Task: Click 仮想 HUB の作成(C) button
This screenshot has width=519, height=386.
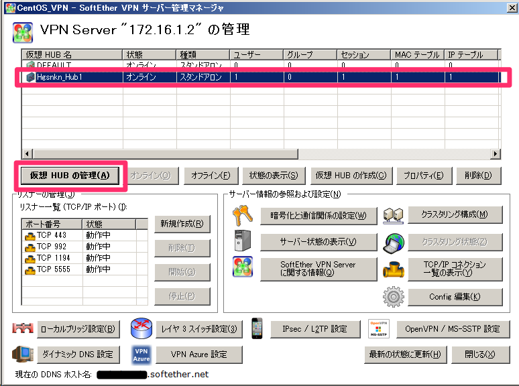Action: (x=351, y=176)
